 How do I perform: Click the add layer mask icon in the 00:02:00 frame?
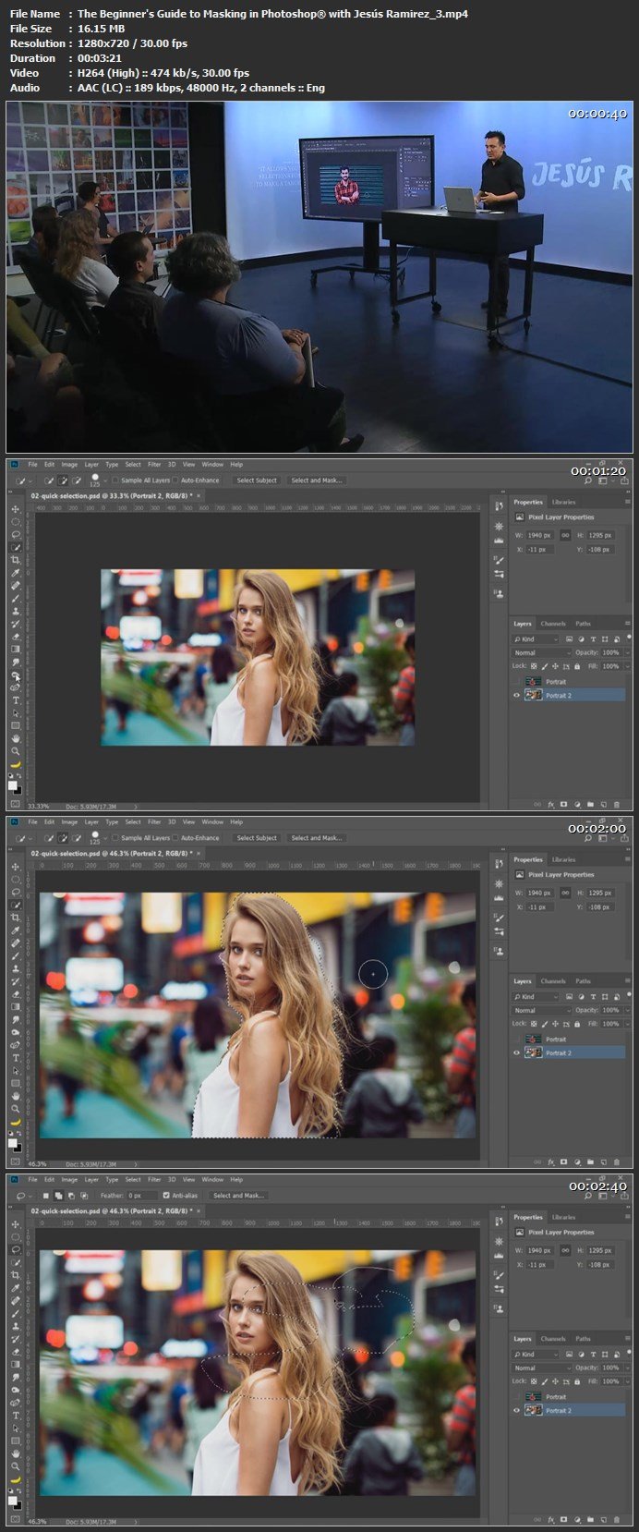point(563,1162)
